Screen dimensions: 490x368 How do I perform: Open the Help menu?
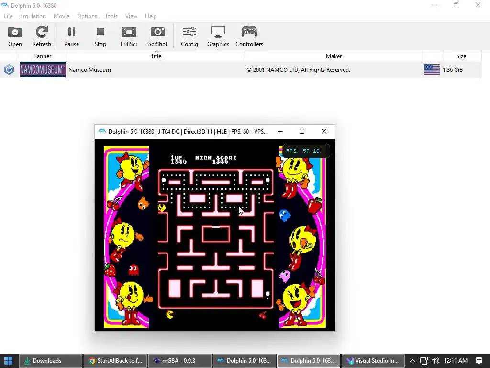pos(151,16)
